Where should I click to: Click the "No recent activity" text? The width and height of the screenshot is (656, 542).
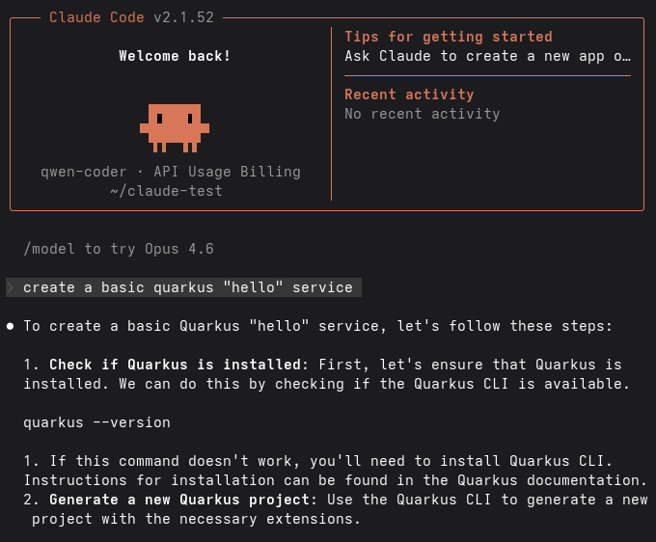[422, 114]
